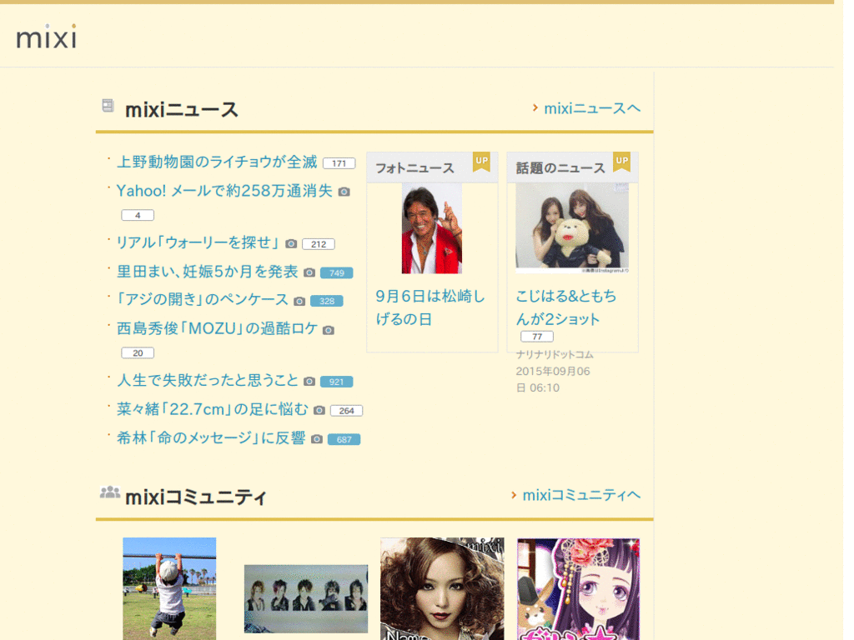
Task: Open community thumbnail of curly-haired woman
Action: (442, 589)
